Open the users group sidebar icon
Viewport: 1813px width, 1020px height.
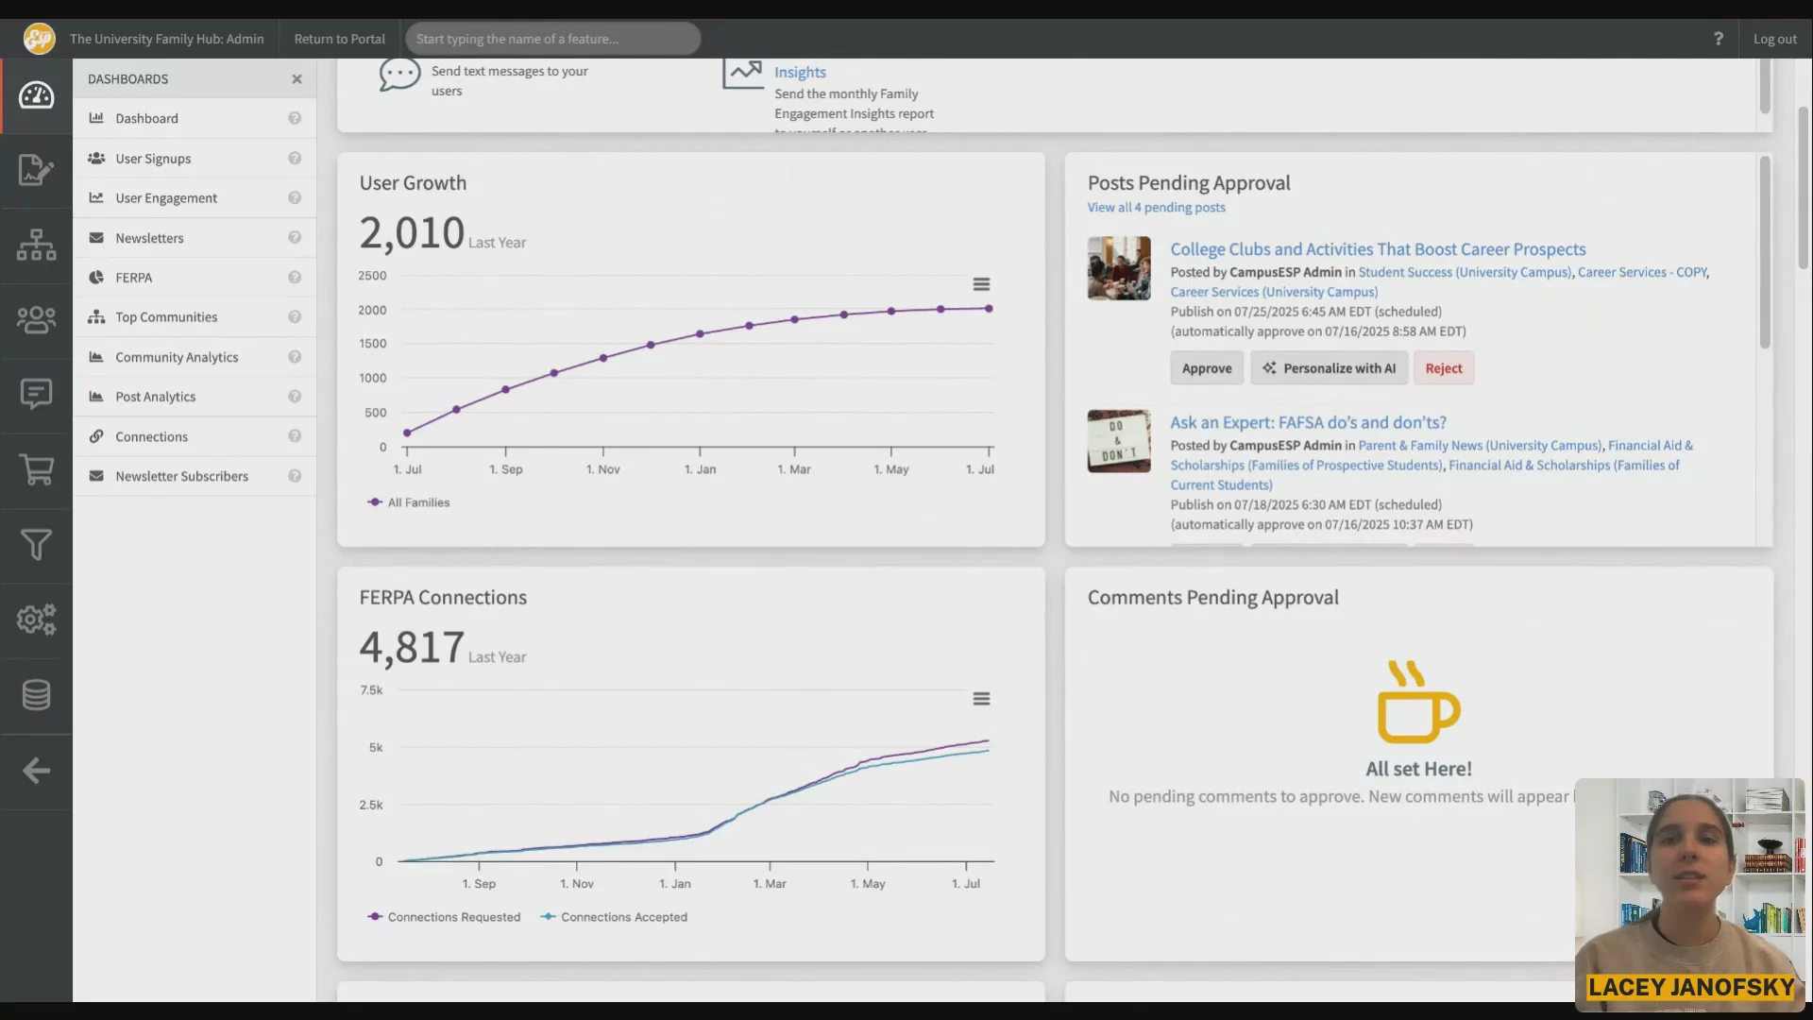36,319
